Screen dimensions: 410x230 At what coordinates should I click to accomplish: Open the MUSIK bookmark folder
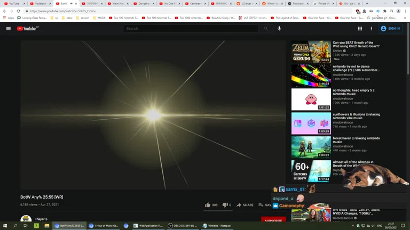pyautogui.click(x=99, y=18)
